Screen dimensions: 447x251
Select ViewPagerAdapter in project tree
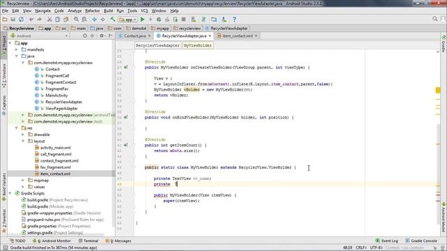61,109
